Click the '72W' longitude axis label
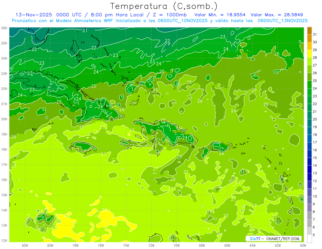322x249 pixels. click(151, 245)
